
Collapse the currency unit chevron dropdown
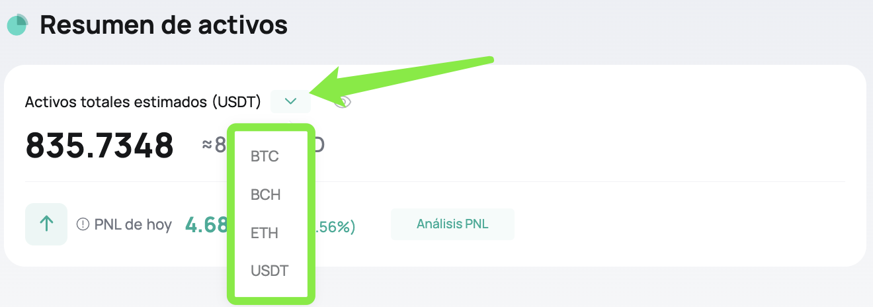[x=290, y=101]
